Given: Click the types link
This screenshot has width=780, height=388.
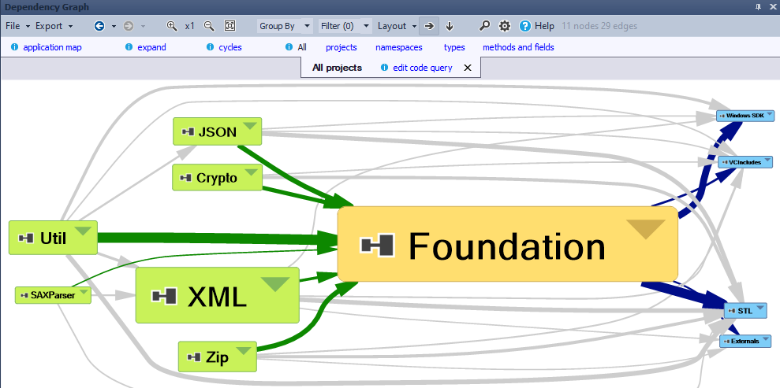Looking at the screenshot, I should [454, 48].
